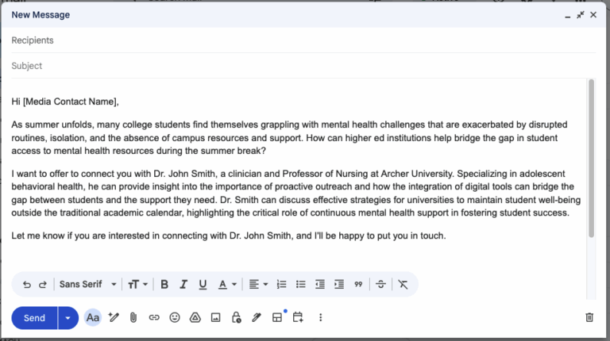Discard the draft with trash icon
Viewport: 610px width, 341px height.
pos(589,317)
